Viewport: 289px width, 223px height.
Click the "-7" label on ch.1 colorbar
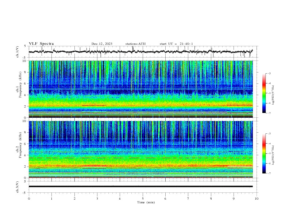pos(269,113)
